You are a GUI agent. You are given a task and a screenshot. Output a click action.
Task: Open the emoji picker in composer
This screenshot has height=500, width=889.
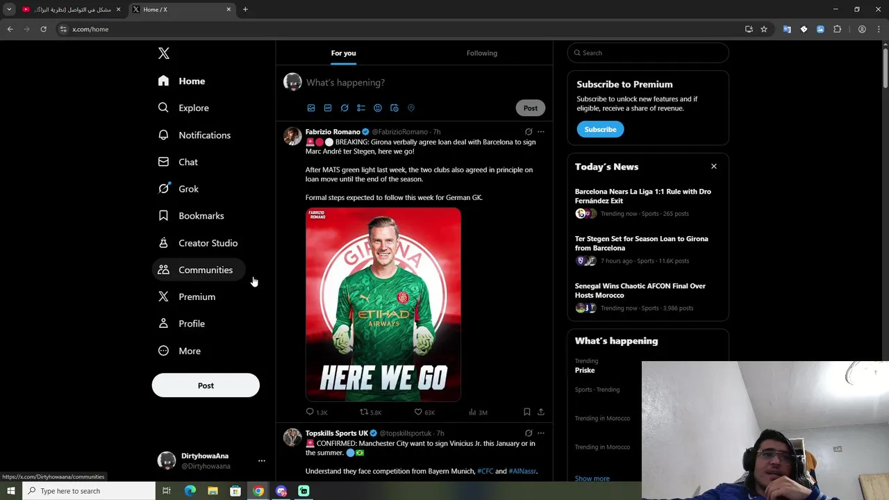[x=378, y=108]
